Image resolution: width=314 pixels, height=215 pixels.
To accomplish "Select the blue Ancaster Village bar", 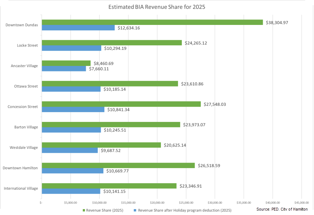I will (64, 68).
